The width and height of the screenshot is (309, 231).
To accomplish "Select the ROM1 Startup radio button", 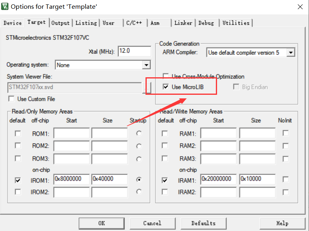I will coord(139,133).
